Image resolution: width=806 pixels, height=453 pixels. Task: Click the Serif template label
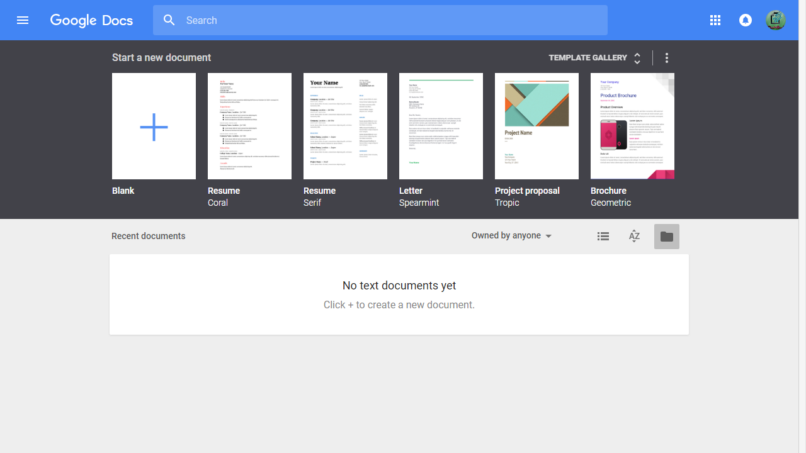312,203
